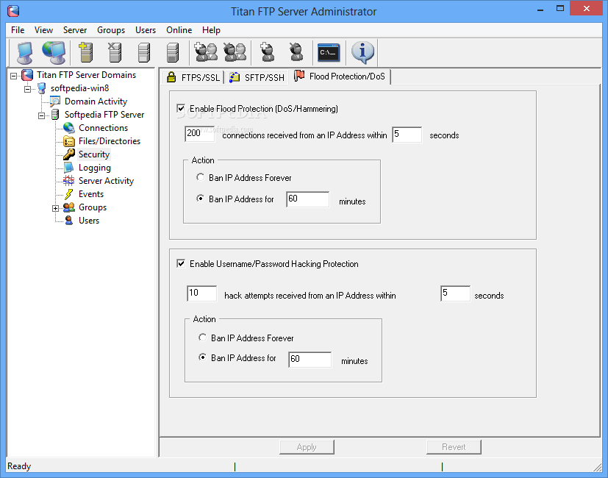608x478 pixels.
Task: Click the local computer monitor toolbar icon
Action: coord(25,52)
